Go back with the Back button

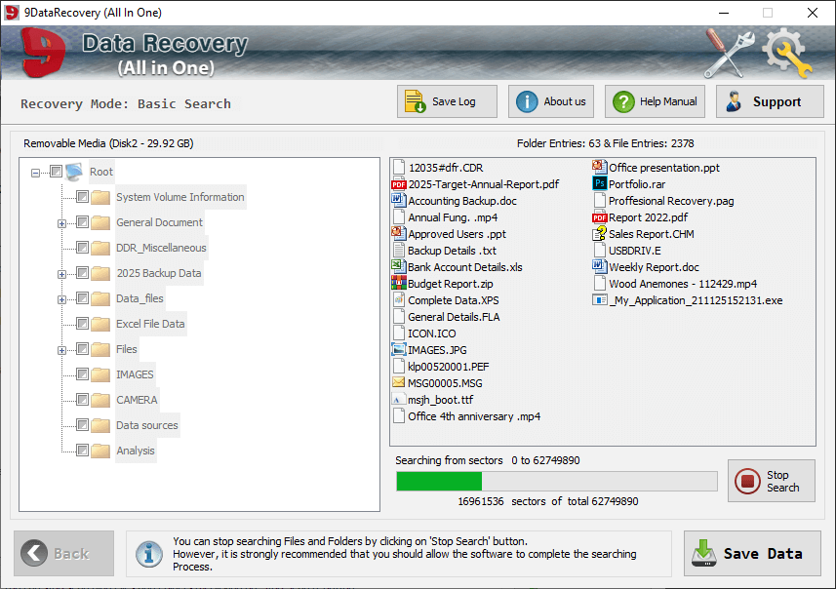click(64, 553)
